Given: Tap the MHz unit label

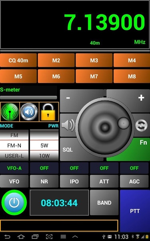Looking at the screenshot, I should coord(140,42).
